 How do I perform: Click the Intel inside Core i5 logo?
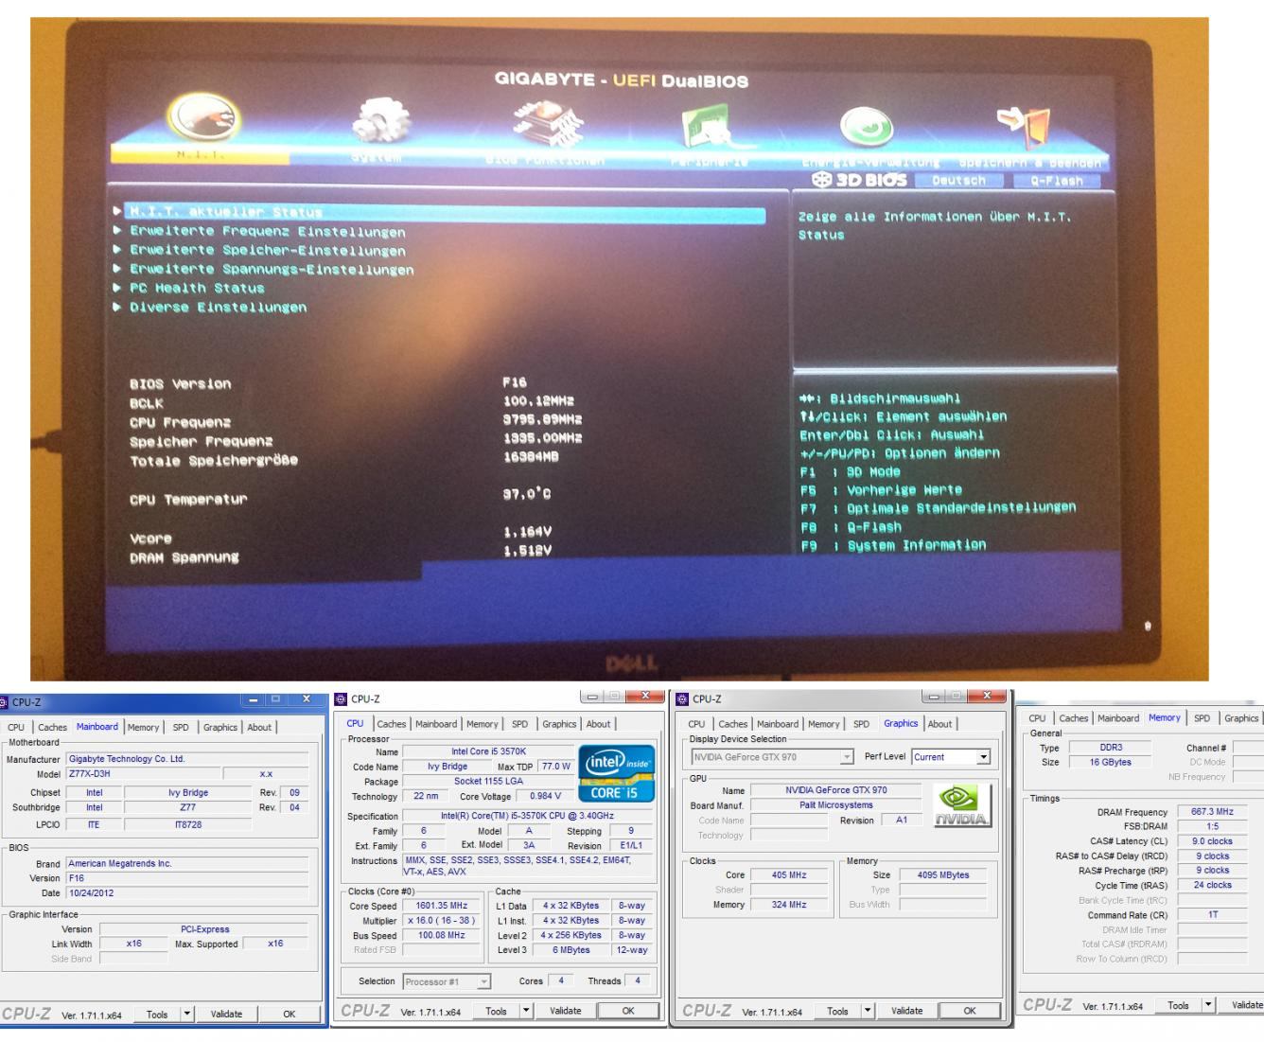616,772
